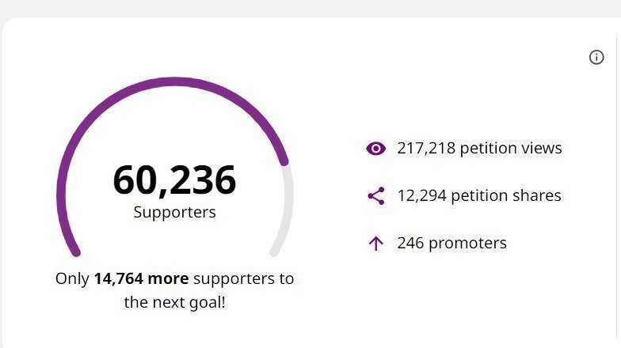Click the 60,236 supporter count
The height and width of the screenshot is (348, 621).
click(174, 180)
